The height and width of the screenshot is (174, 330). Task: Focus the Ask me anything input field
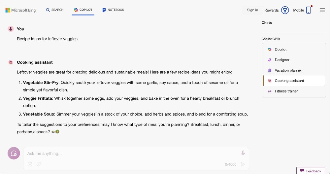click(132, 153)
